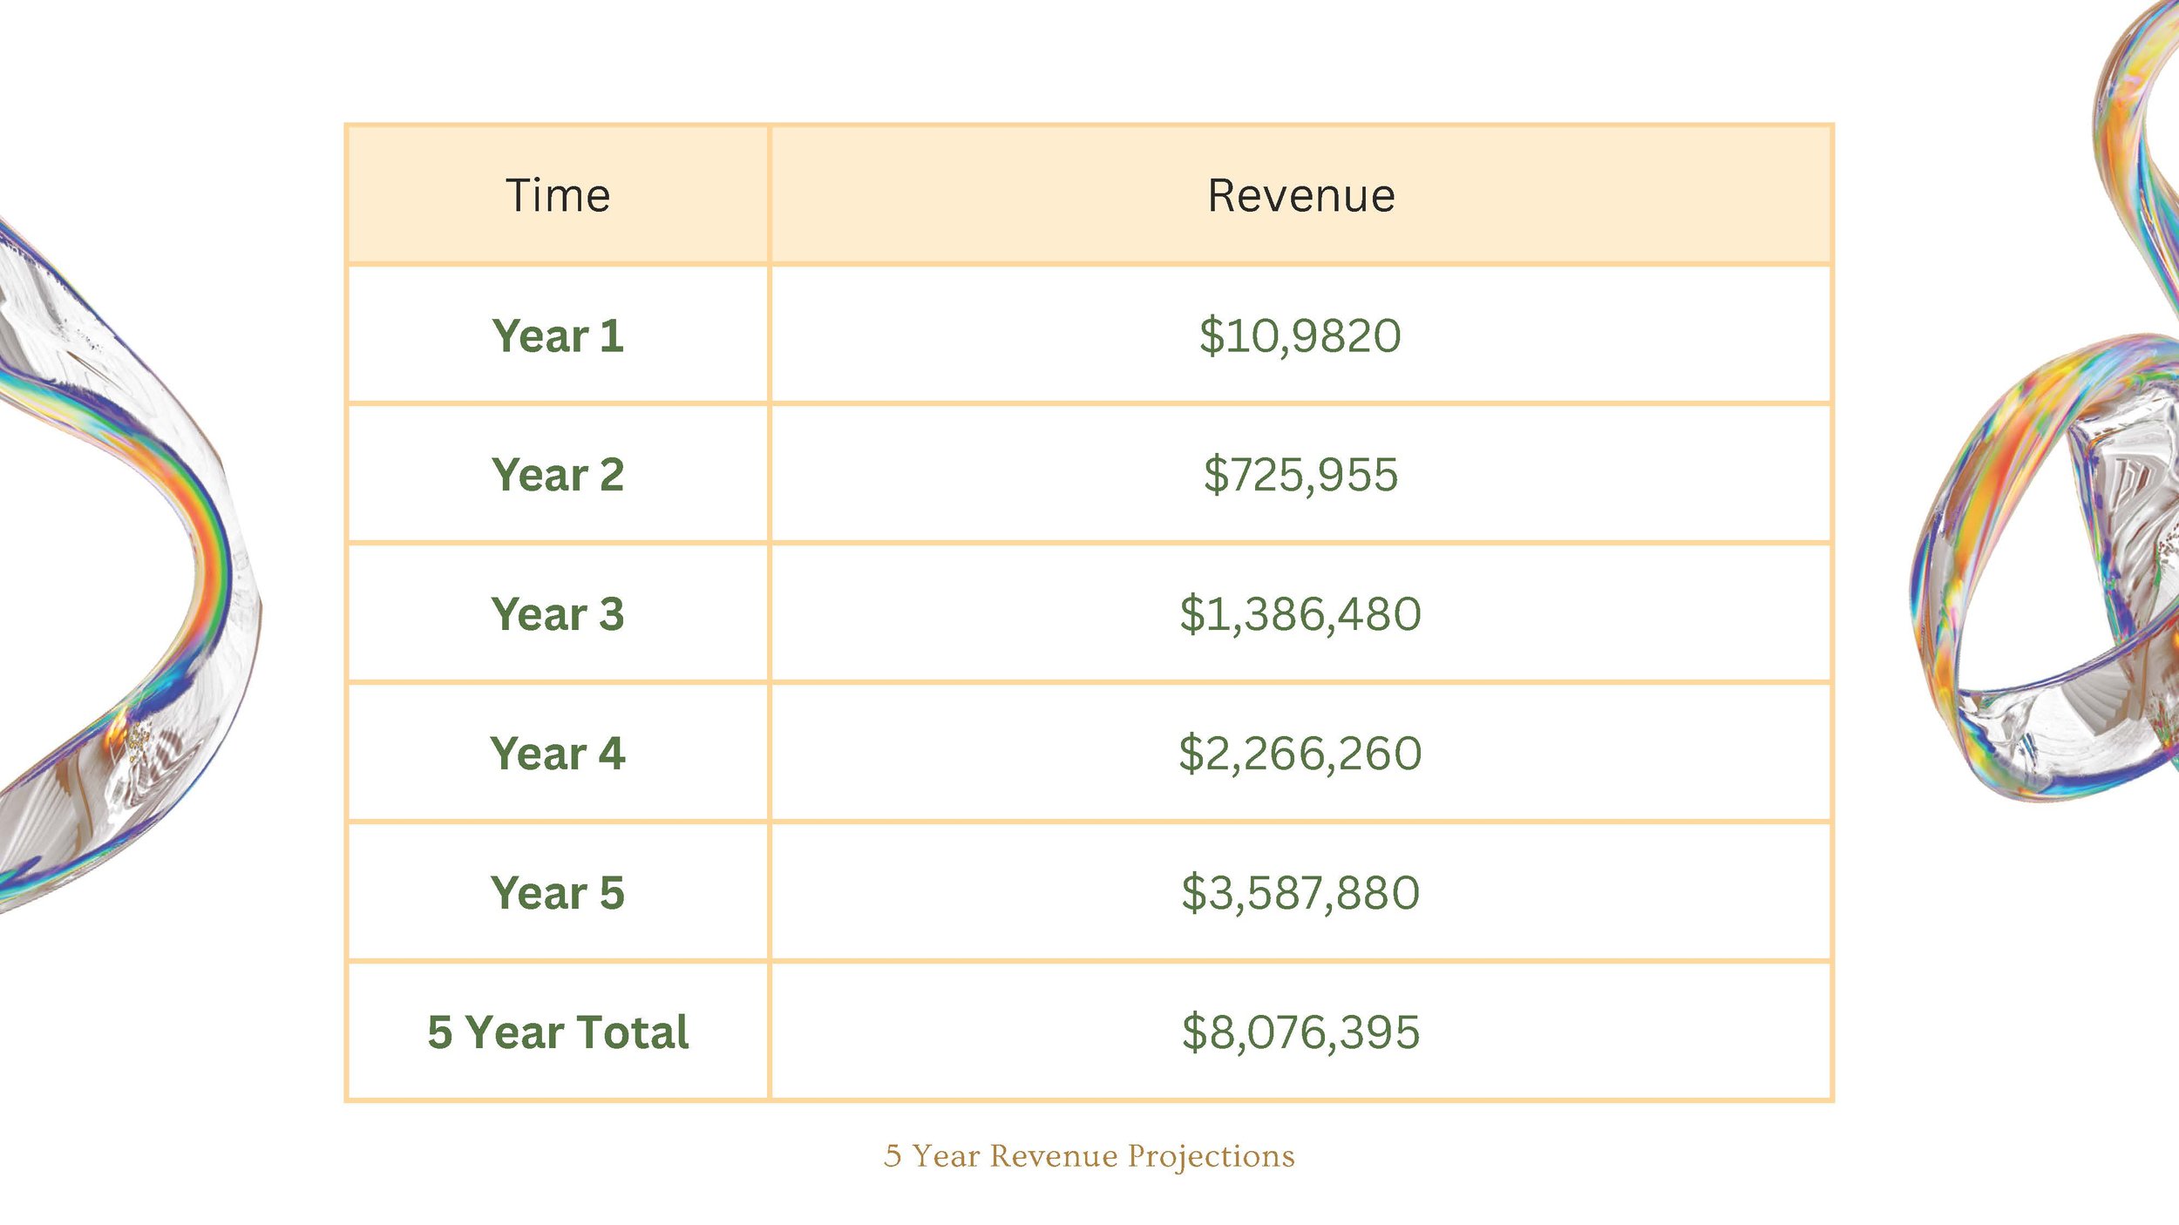Viewport: 2179px width, 1225px height.
Task: Click the Time column header
Action: click(558, 195)
